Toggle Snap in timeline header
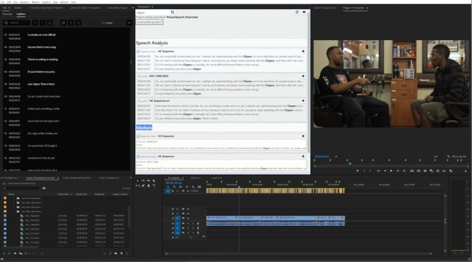 pos(174,187)
